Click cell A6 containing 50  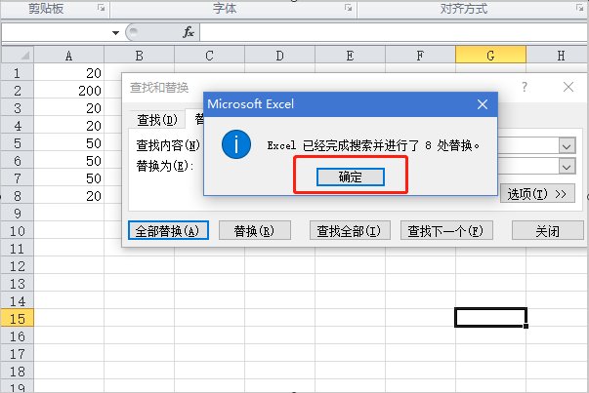coord(68,161)
